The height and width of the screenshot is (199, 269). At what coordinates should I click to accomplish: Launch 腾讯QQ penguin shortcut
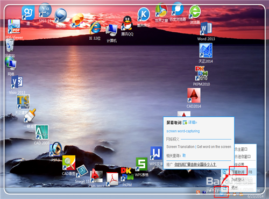point(127,23)
